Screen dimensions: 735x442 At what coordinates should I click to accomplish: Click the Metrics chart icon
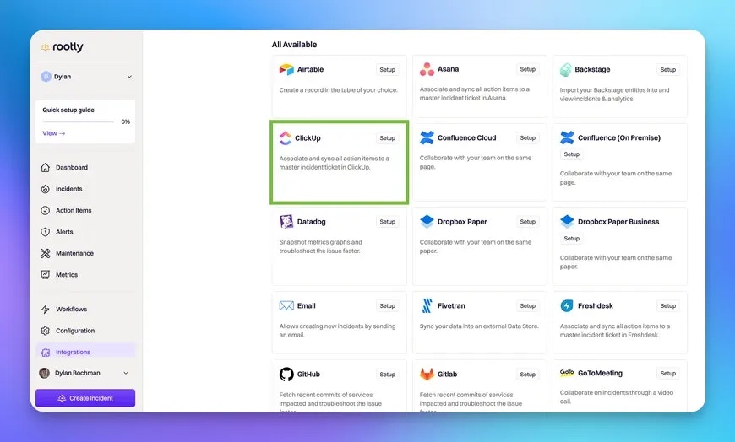tap(45, 275)
